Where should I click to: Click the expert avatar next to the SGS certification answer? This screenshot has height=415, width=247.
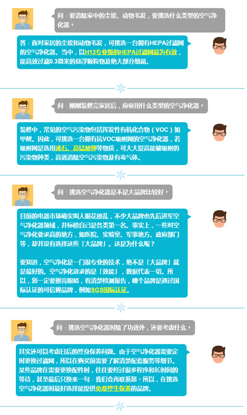[x=219, y=219]
